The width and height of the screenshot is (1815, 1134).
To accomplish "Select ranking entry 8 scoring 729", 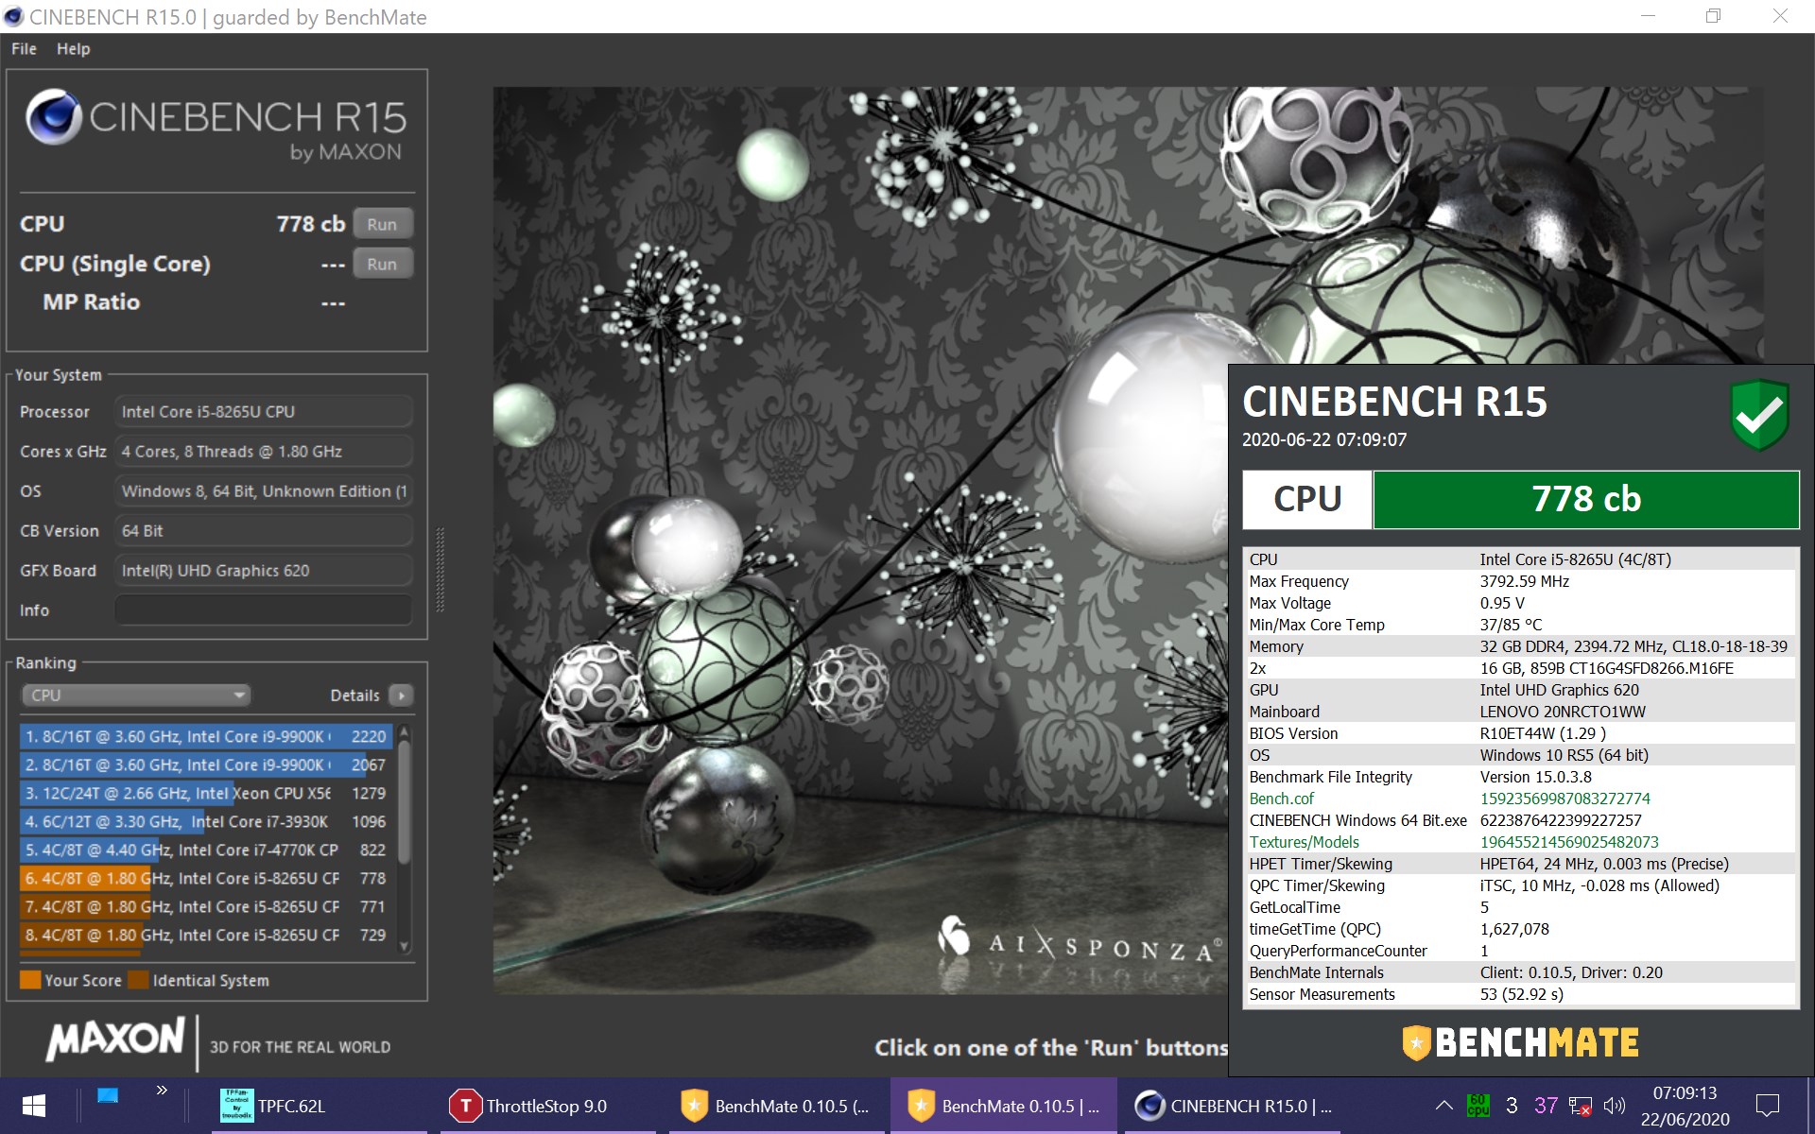I will coord(205,935).
